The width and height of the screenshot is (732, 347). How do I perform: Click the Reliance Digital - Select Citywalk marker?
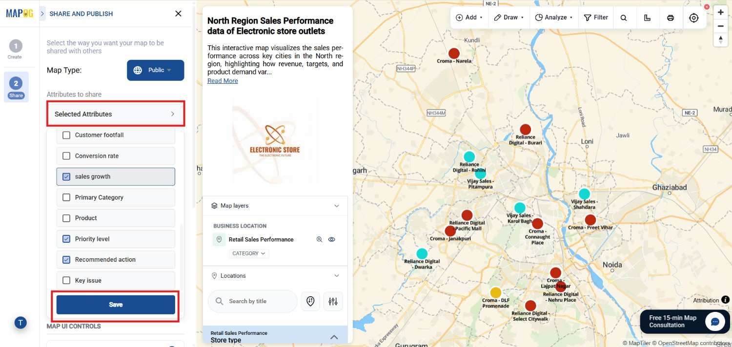click(530, 306)
